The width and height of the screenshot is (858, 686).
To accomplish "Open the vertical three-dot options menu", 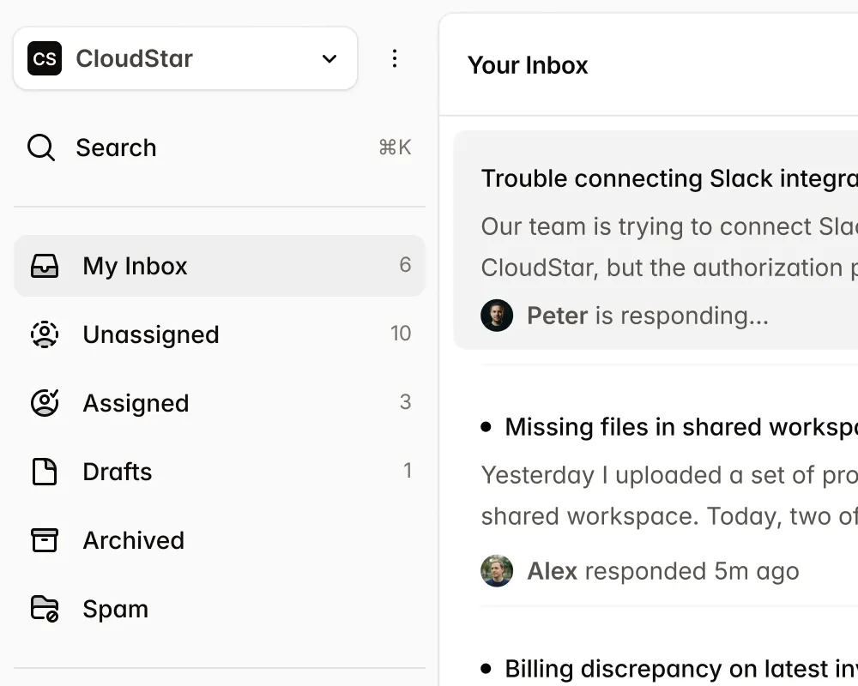I will pos(395,58).
